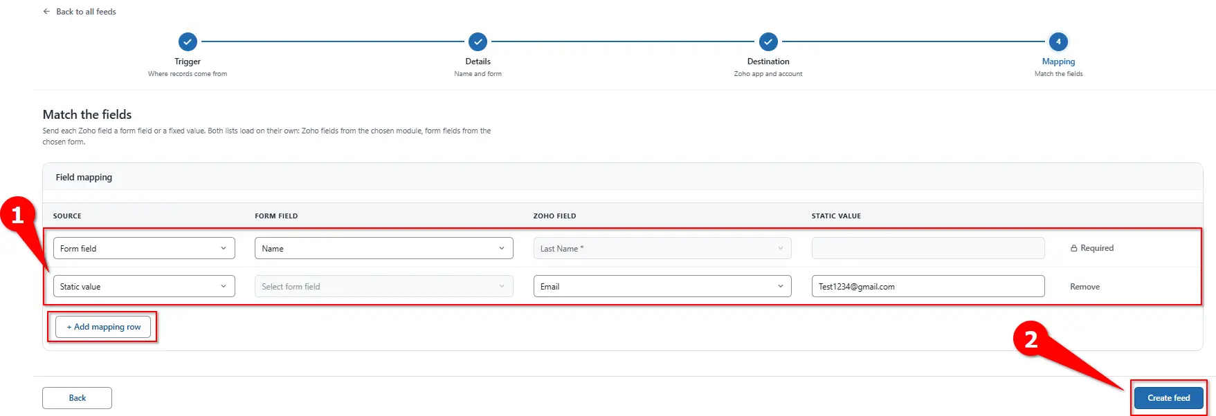Screen dimensions: 1216x416
Task: Select the Details step label
Action: 478,62
